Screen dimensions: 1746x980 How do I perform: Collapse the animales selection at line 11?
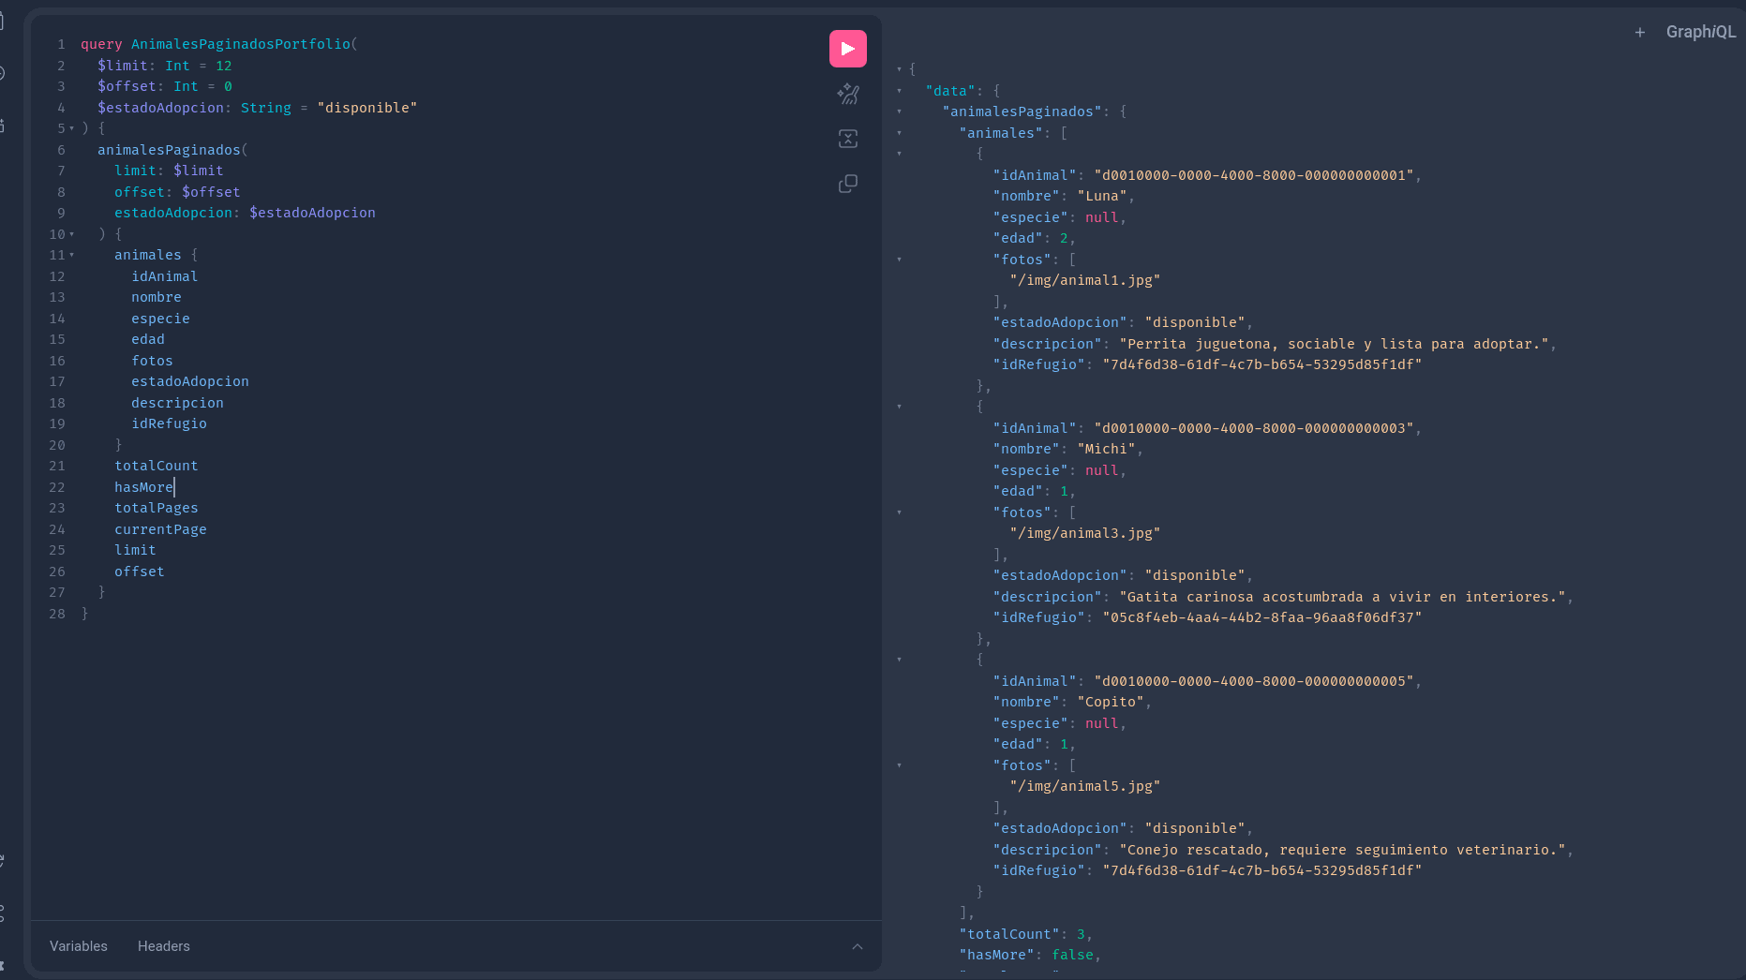point(72,255)
